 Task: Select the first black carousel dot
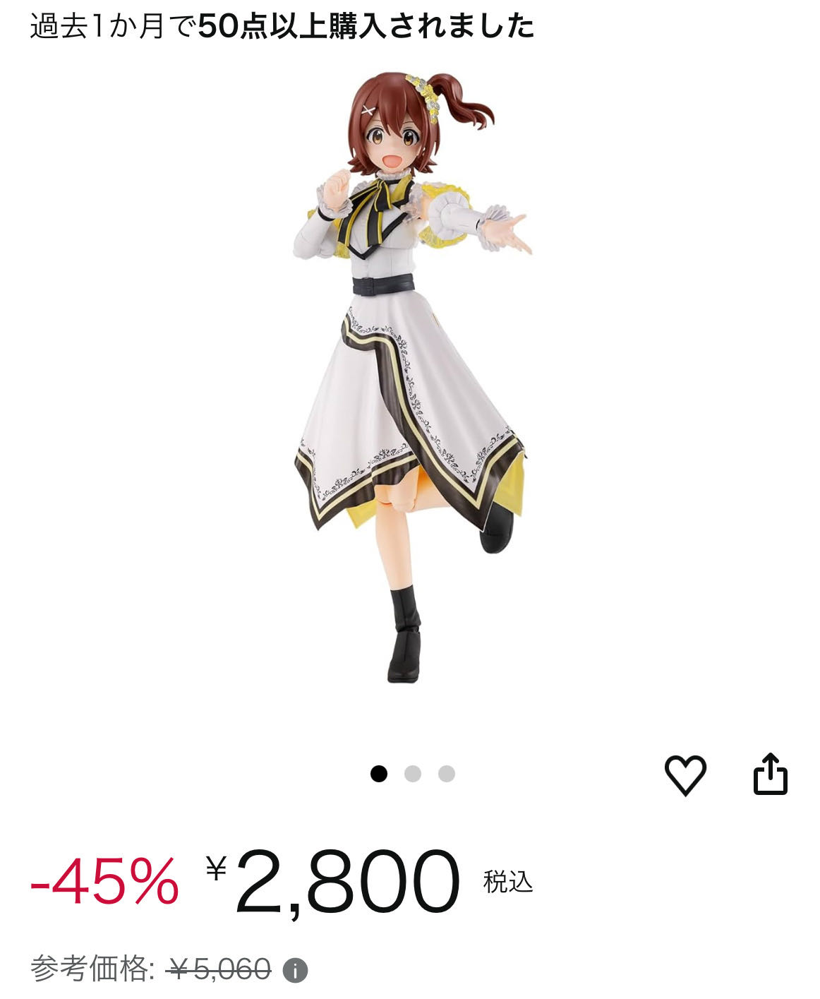click(379, 774)
